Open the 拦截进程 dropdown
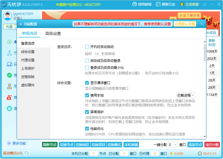Screen dimensions: 223x159 coord(186,95)
